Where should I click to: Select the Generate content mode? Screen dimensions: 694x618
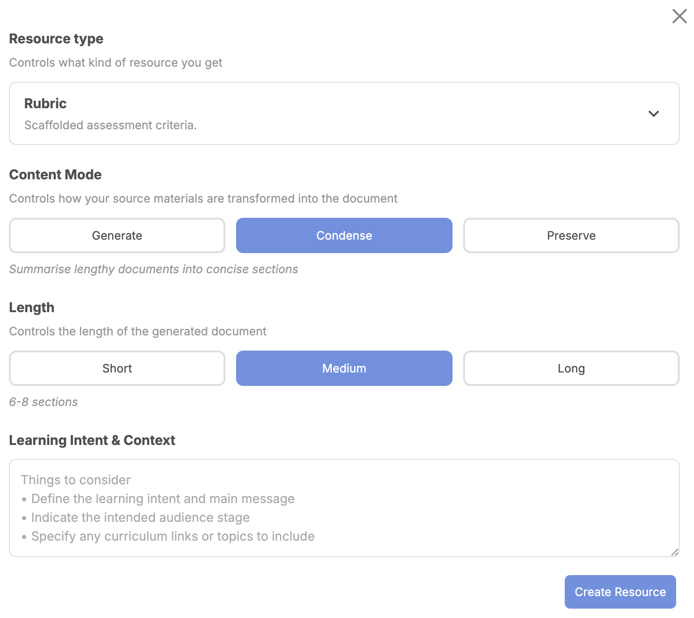[x=117, y=236]
